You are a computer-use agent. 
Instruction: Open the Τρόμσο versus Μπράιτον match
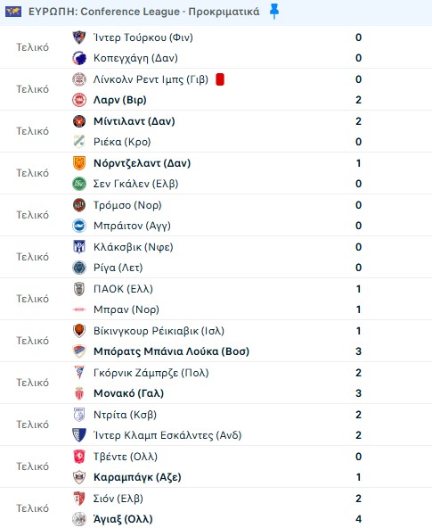(x=216, y=215)
